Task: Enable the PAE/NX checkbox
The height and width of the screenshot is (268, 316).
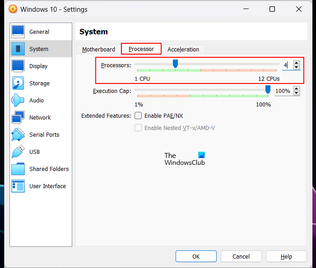Action: point(138,116)
